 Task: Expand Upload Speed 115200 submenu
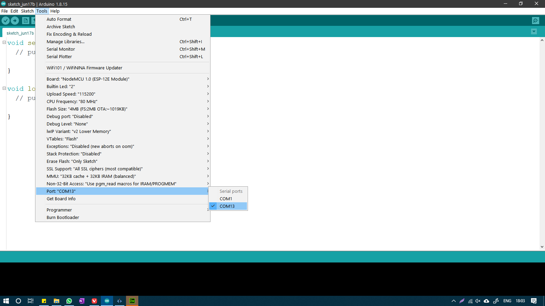click(123, 94)
